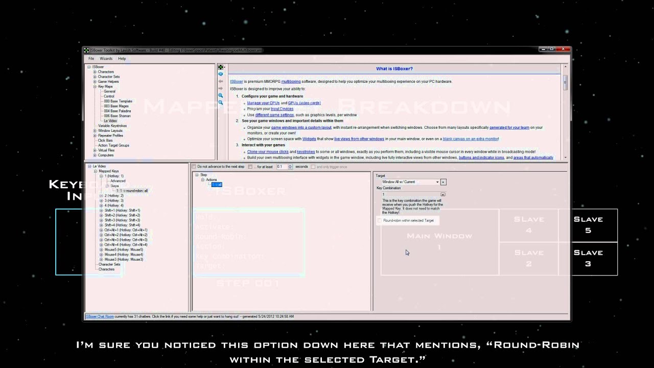Select 'Action Target Groups' tree item
This screenshot has width=654, height=368.
point(113,146)
